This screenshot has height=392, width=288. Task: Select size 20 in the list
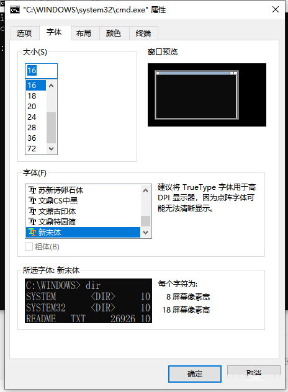(36, 107)
